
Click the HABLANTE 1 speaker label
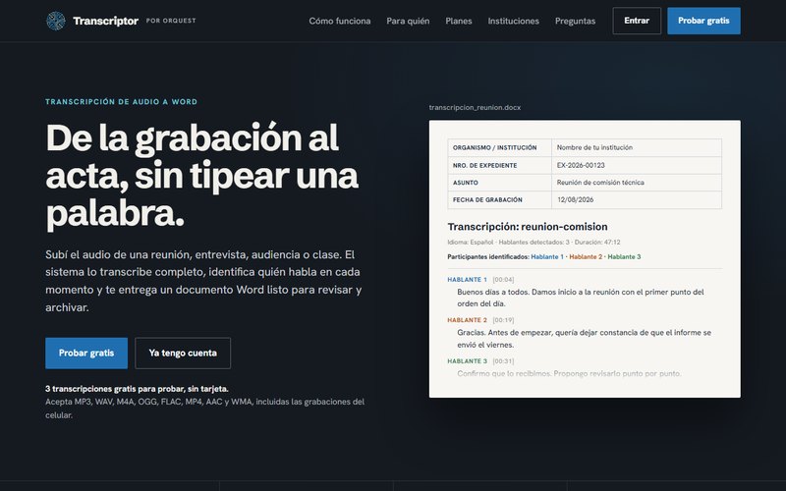pyautogui.click(x=468, y=280)
